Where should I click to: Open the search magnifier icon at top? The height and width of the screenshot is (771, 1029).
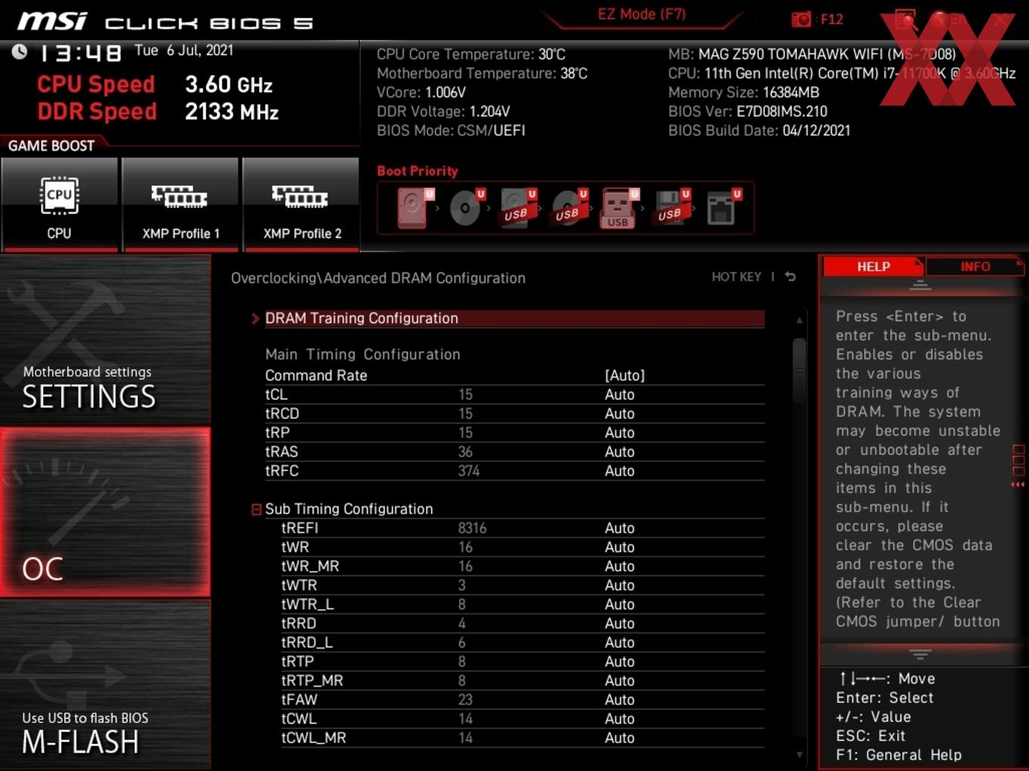click(906, 20)
